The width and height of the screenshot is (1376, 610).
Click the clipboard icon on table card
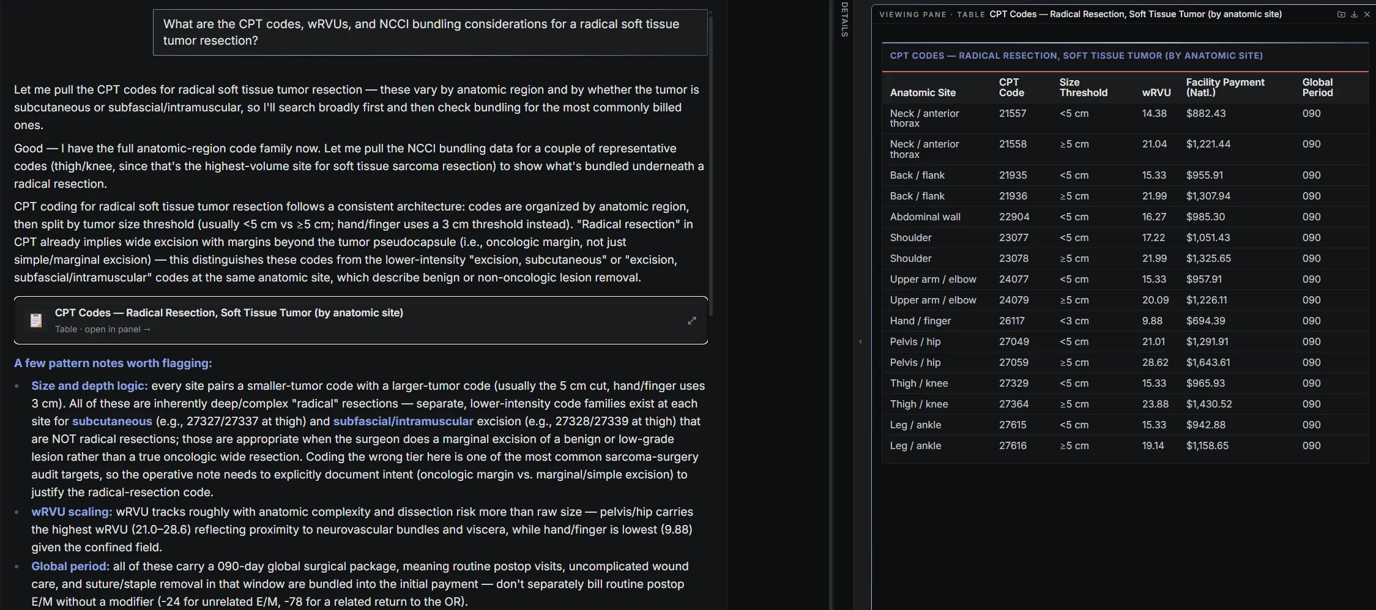[36, 320]
